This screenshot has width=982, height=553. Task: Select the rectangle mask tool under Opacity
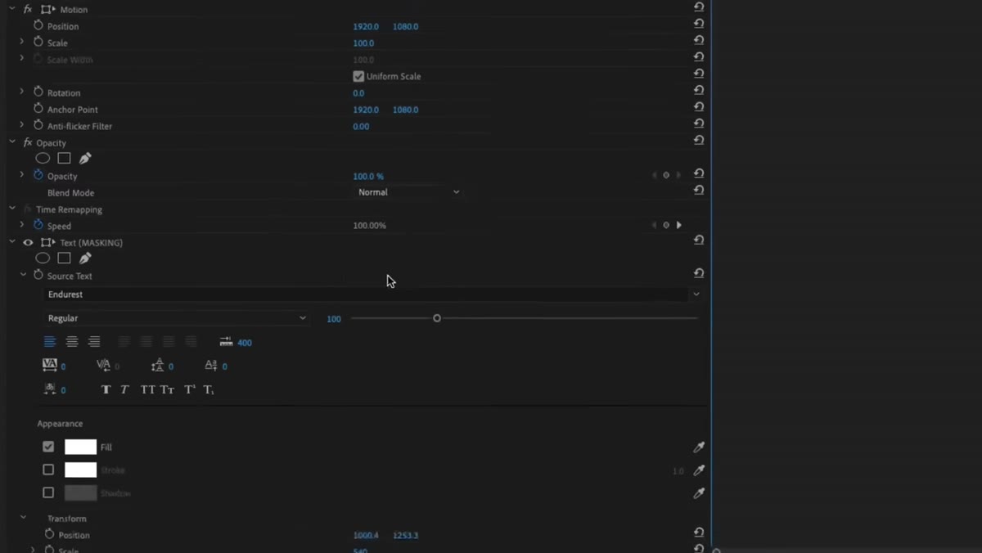click(x=64, y=158)
